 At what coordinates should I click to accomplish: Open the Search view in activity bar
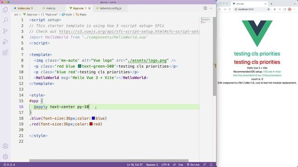pyautogui.click(x=5, y=20)
